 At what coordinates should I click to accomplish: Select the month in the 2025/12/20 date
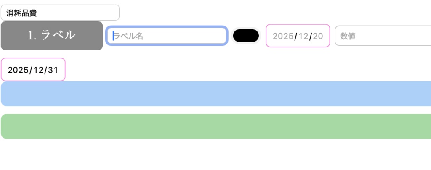pyautogui.click(x=303, y=36)
